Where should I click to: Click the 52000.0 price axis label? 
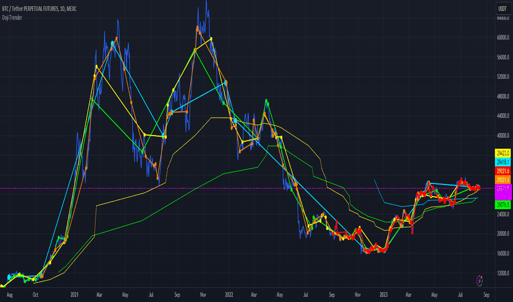(x=503, y=77)
